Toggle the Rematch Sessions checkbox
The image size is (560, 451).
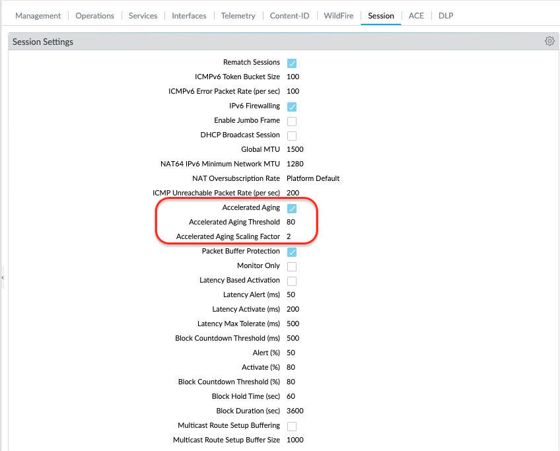(x=292, y=63)
